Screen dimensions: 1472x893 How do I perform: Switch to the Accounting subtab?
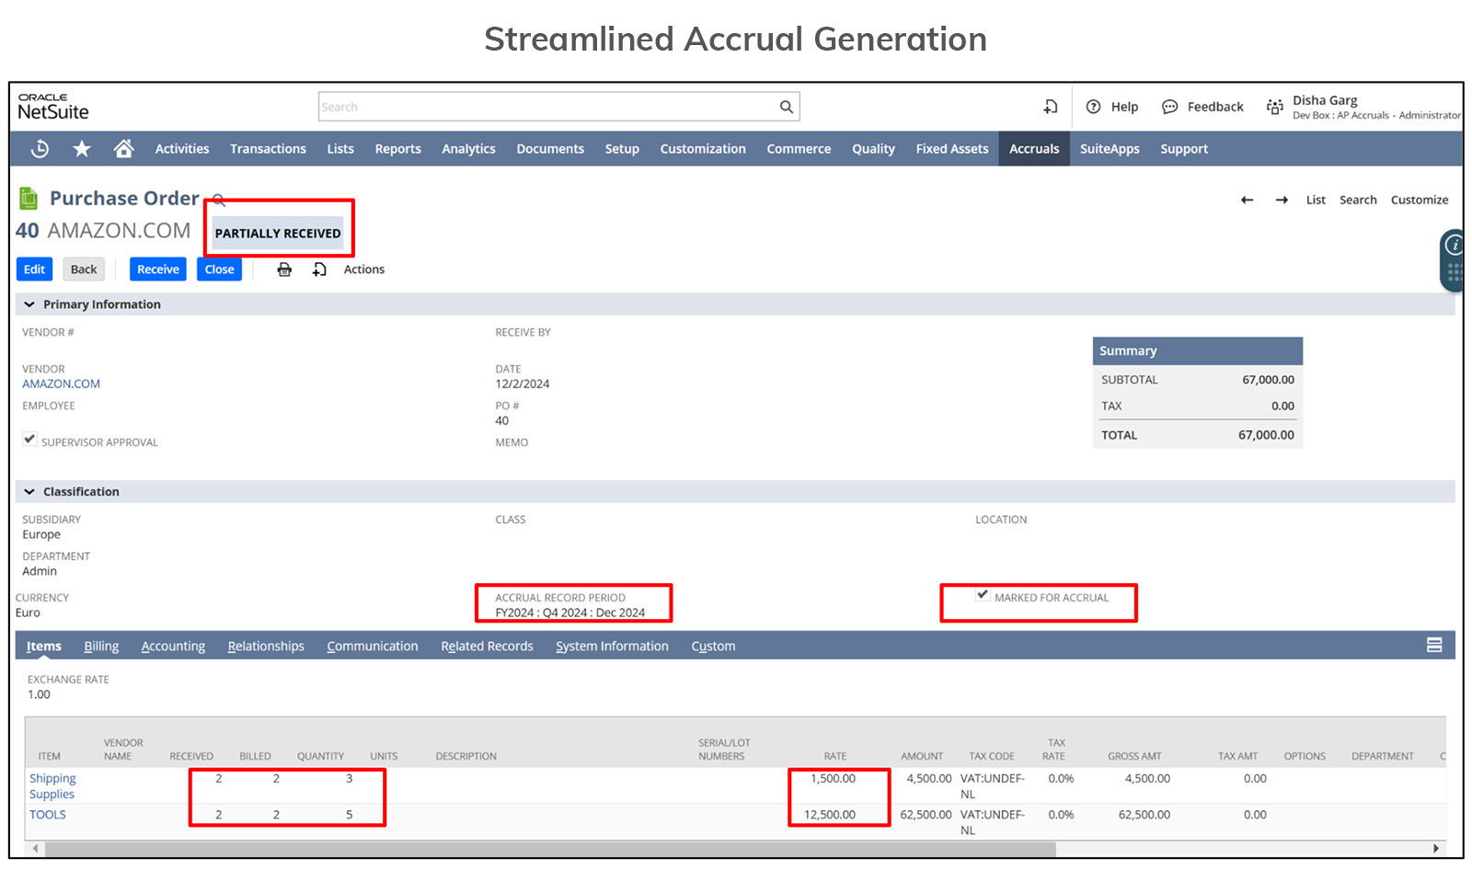tap(173, 646)
